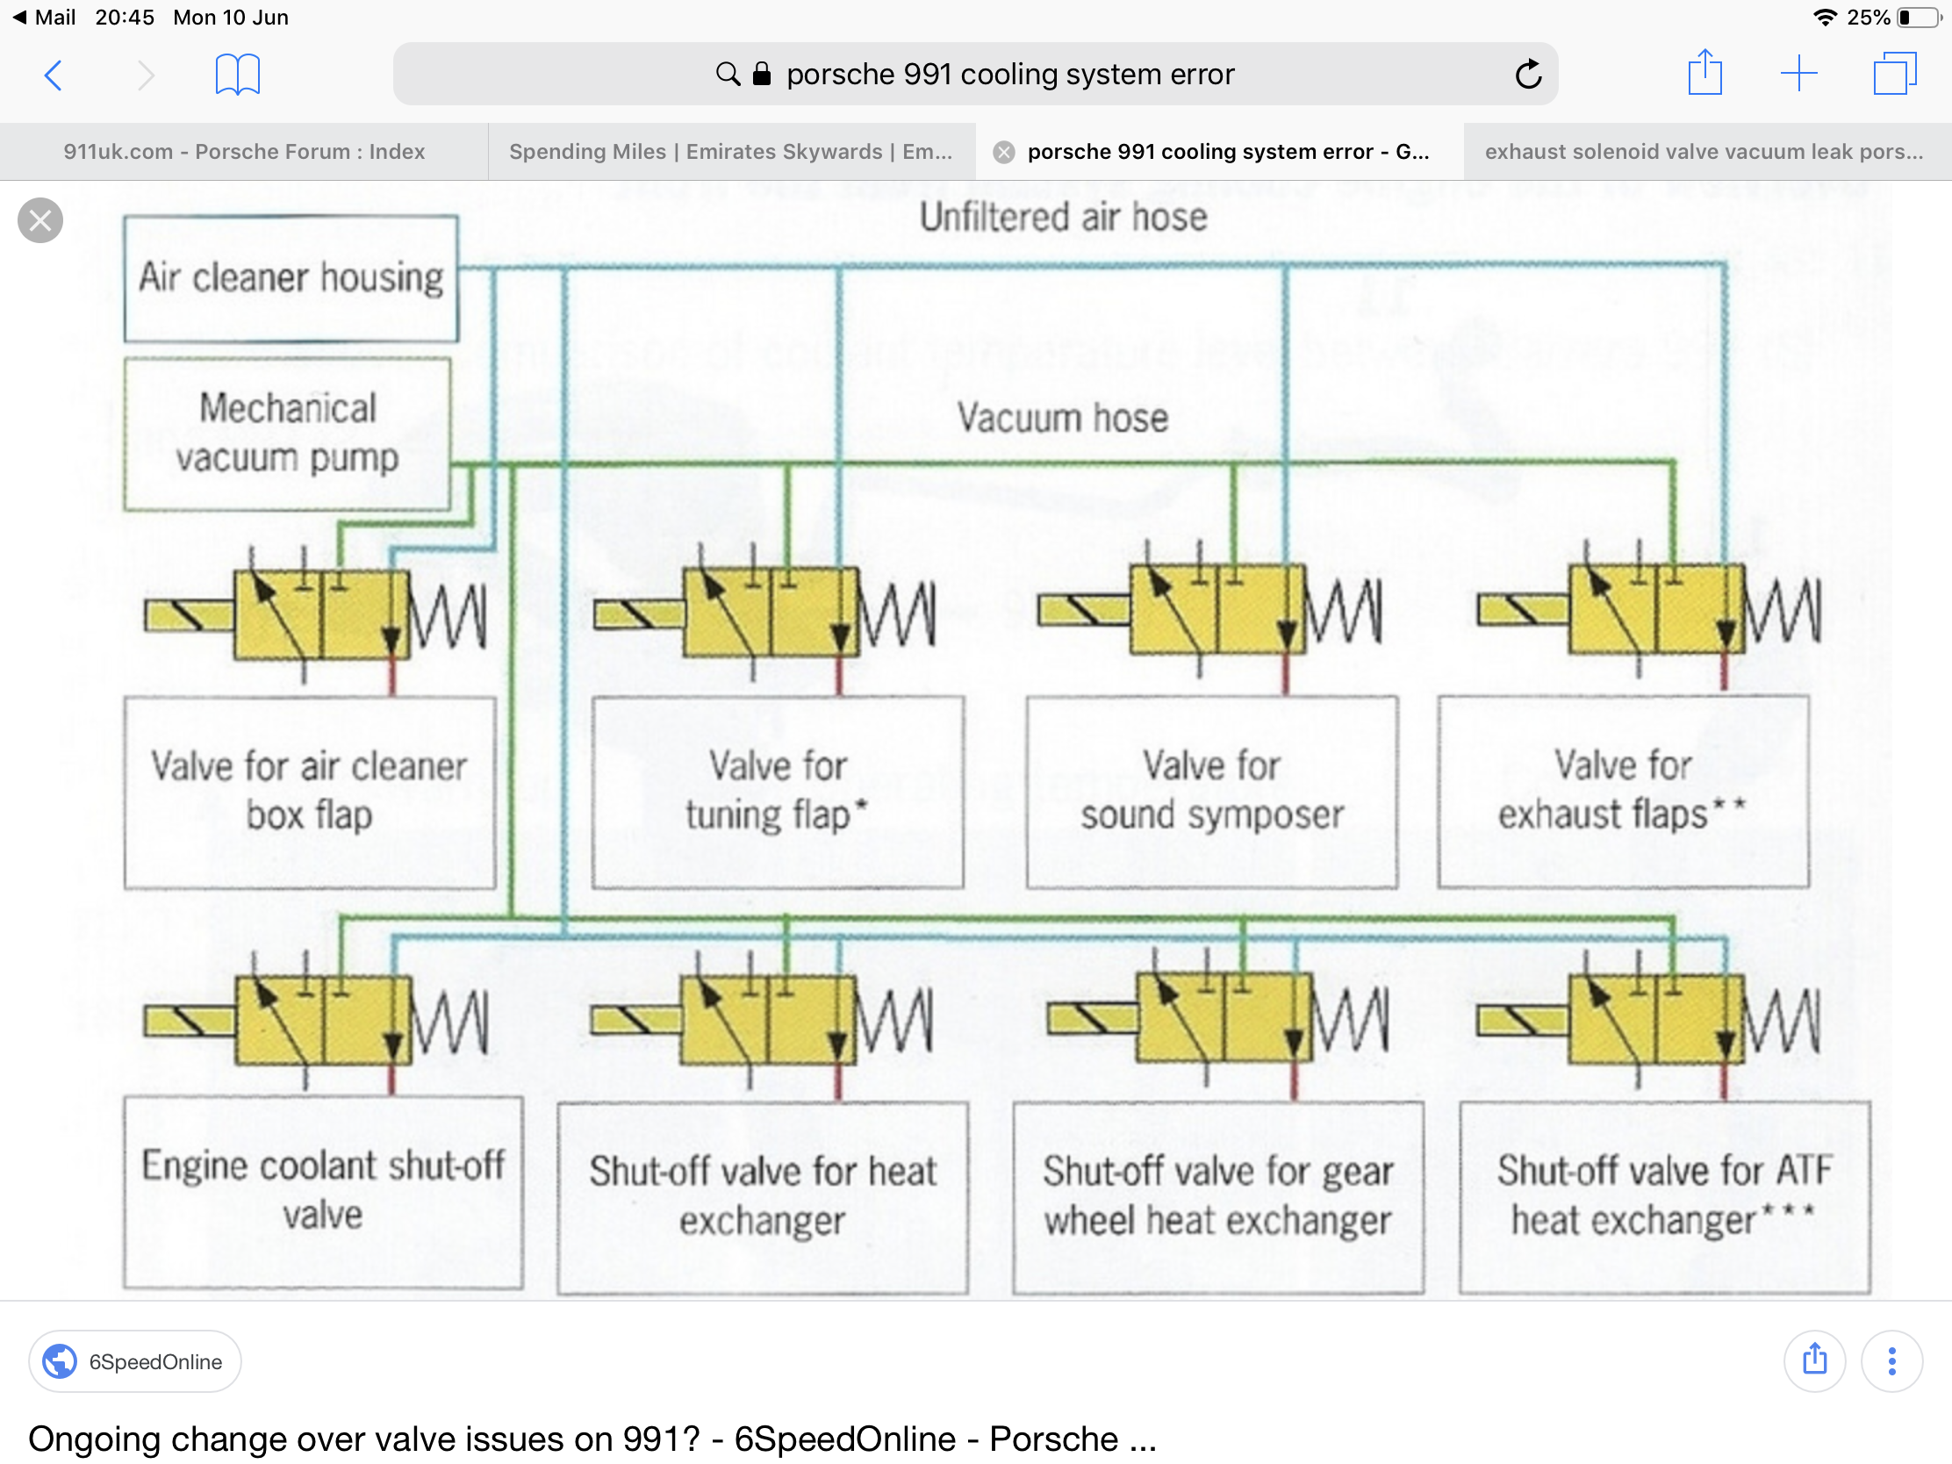Close the image preview with the X
This screenshot has width=1952, height=1464.
(40, 220)
